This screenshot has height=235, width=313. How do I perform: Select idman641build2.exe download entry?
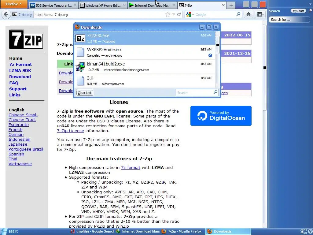pyautogui.click(x=145, y=66)
